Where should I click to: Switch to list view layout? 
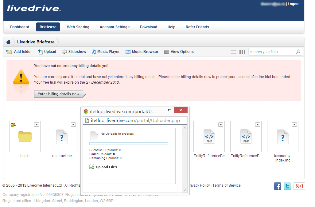click(x=233, y=52)
